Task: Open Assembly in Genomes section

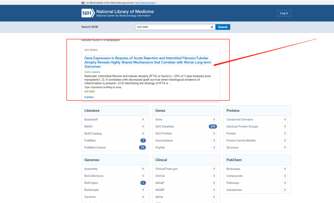Action: point(115,169)
